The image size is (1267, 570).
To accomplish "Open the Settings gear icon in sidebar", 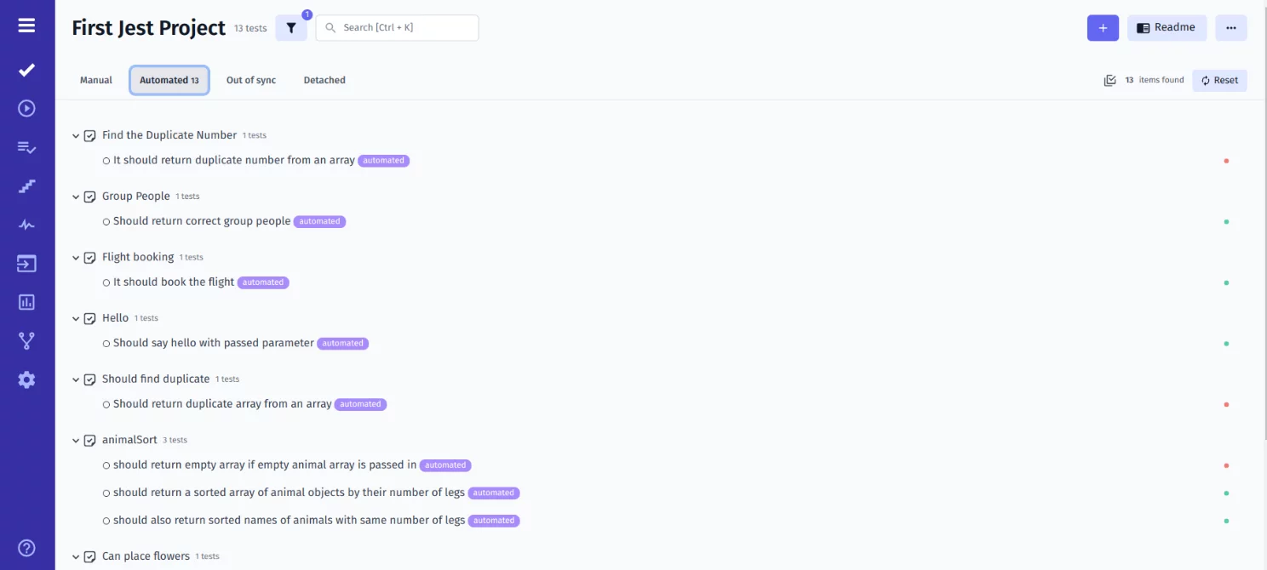I will [x=26, y=379].
